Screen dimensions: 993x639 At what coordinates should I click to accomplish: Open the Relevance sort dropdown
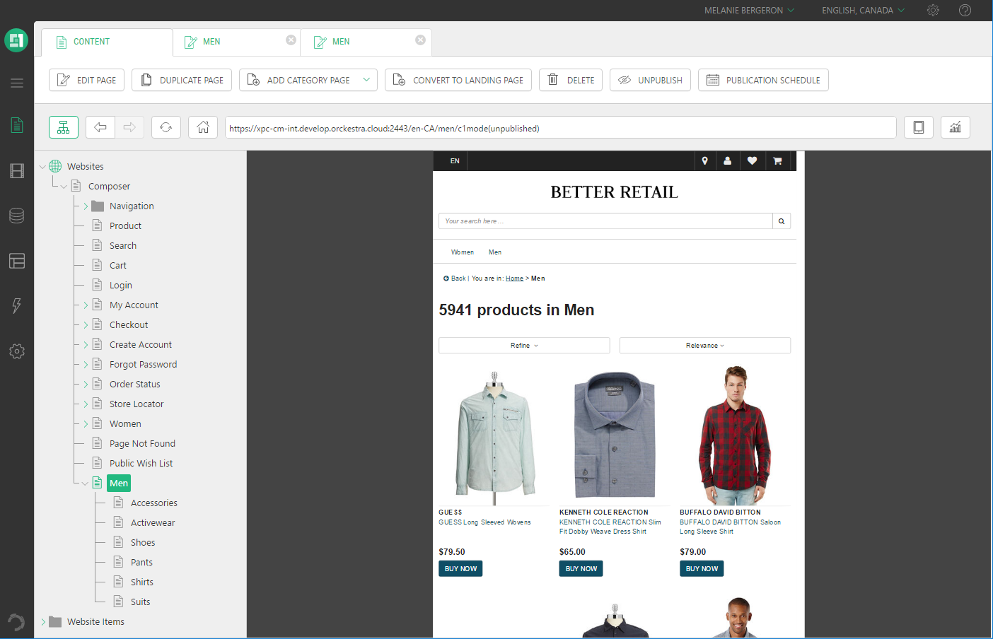(x=704, y=346)
